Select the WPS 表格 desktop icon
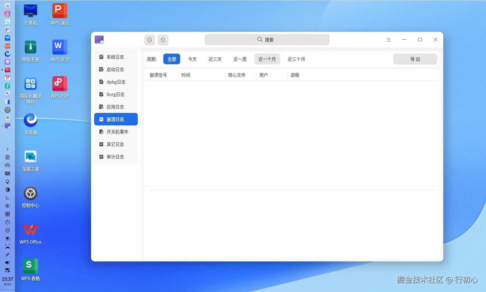486x292 pixels. [31, 270]
